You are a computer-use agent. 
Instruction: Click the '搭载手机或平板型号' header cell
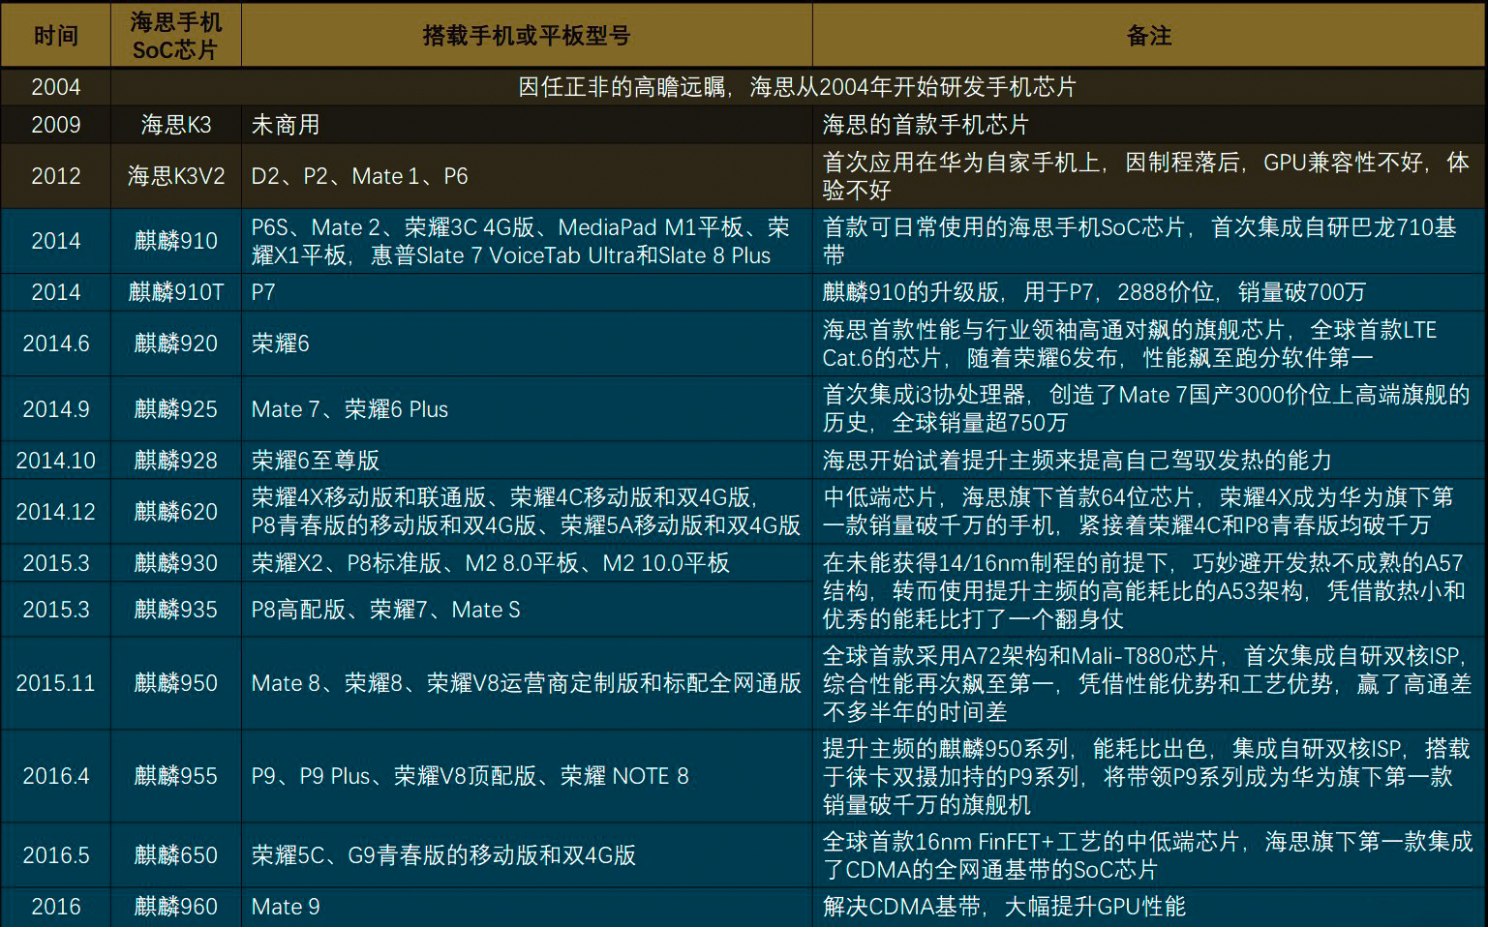(x=527, y=36)
